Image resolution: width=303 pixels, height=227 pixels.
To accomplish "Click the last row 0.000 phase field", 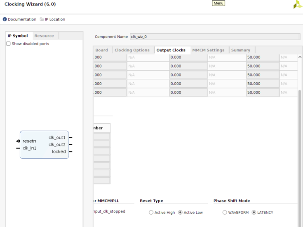I will point(188,93).
